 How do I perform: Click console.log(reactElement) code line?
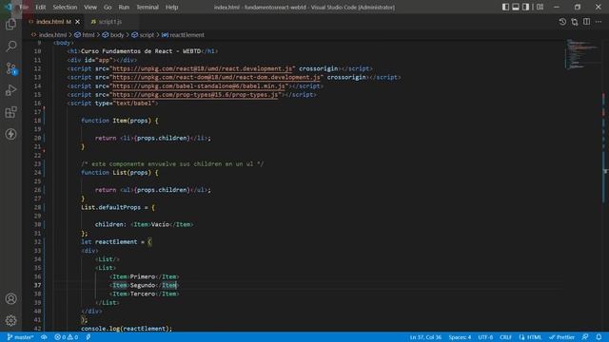click(x=127, y=329)
